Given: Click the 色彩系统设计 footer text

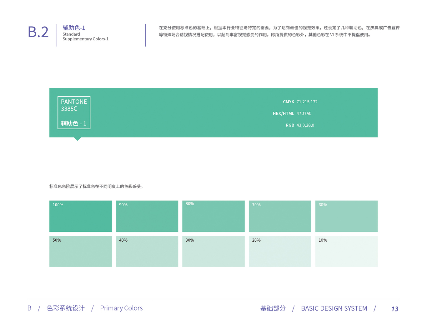Looking at the screenshot, I should click(66, 308).
